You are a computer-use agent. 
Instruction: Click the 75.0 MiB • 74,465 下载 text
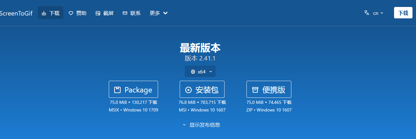pos(269,102)
